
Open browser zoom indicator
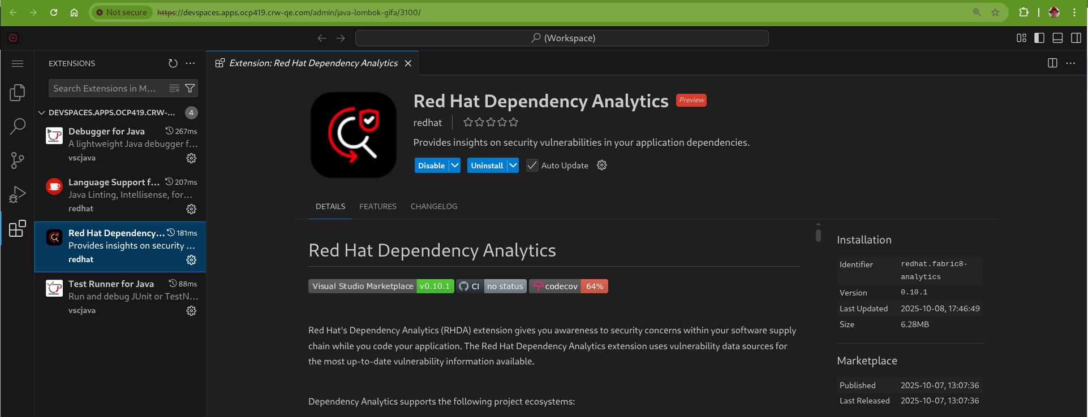coord(977,12)
